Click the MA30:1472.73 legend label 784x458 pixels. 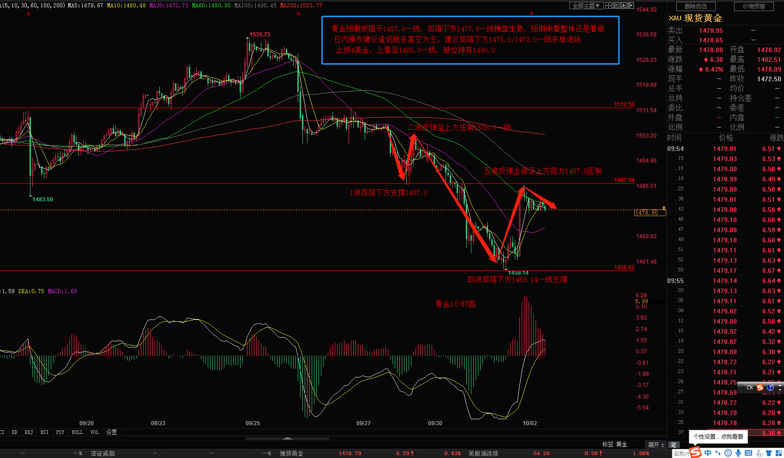click(x=169, y=6)
